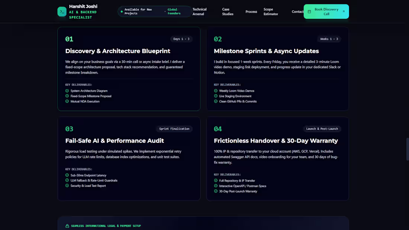
Task: Click the step number 01
Action: click(69, 39)
